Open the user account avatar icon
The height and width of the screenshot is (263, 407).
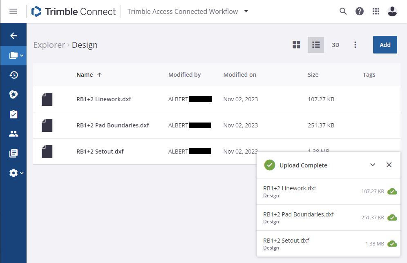(392, 11)
